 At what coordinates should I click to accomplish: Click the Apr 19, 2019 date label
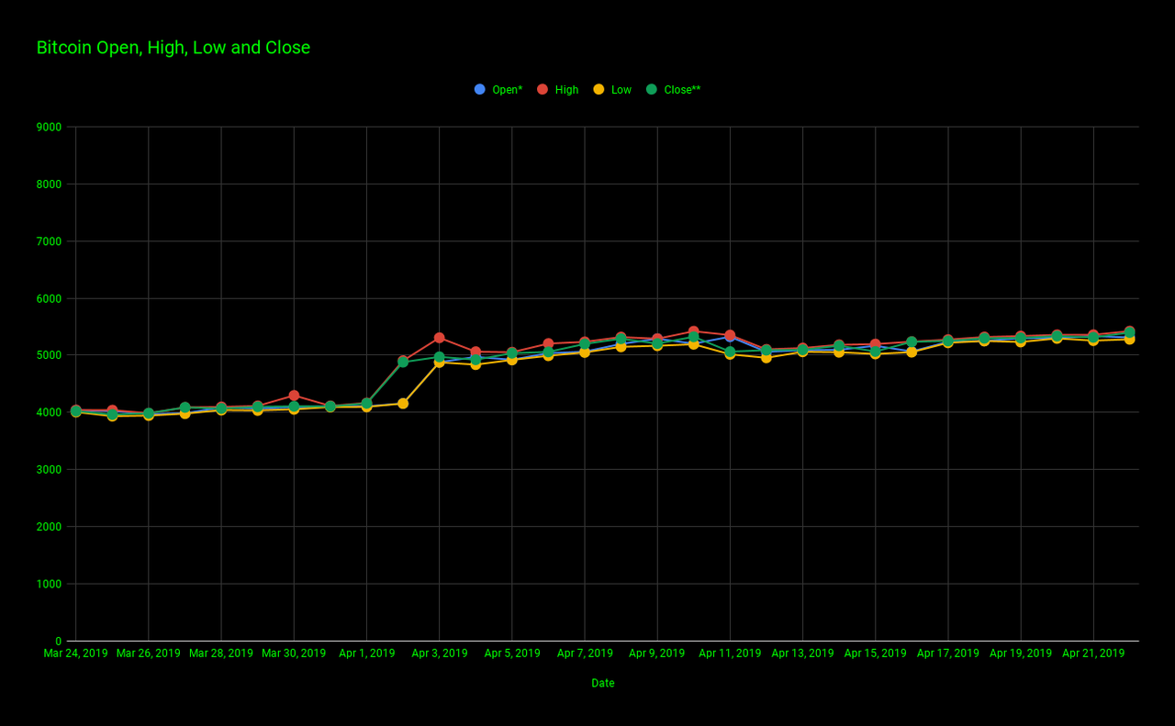pos(1021,653)
